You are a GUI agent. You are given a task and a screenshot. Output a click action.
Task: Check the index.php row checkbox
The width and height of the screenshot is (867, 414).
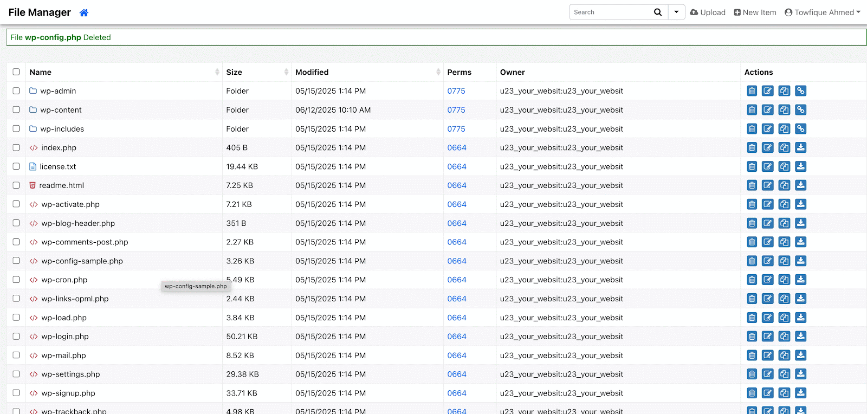16,147
